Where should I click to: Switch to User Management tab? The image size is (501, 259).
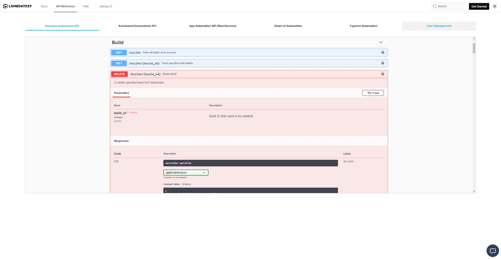coord(439,26)
